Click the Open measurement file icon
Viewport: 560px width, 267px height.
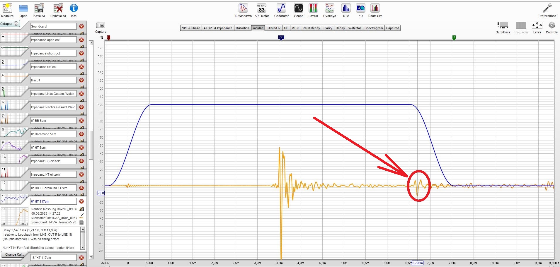[23, 11]
